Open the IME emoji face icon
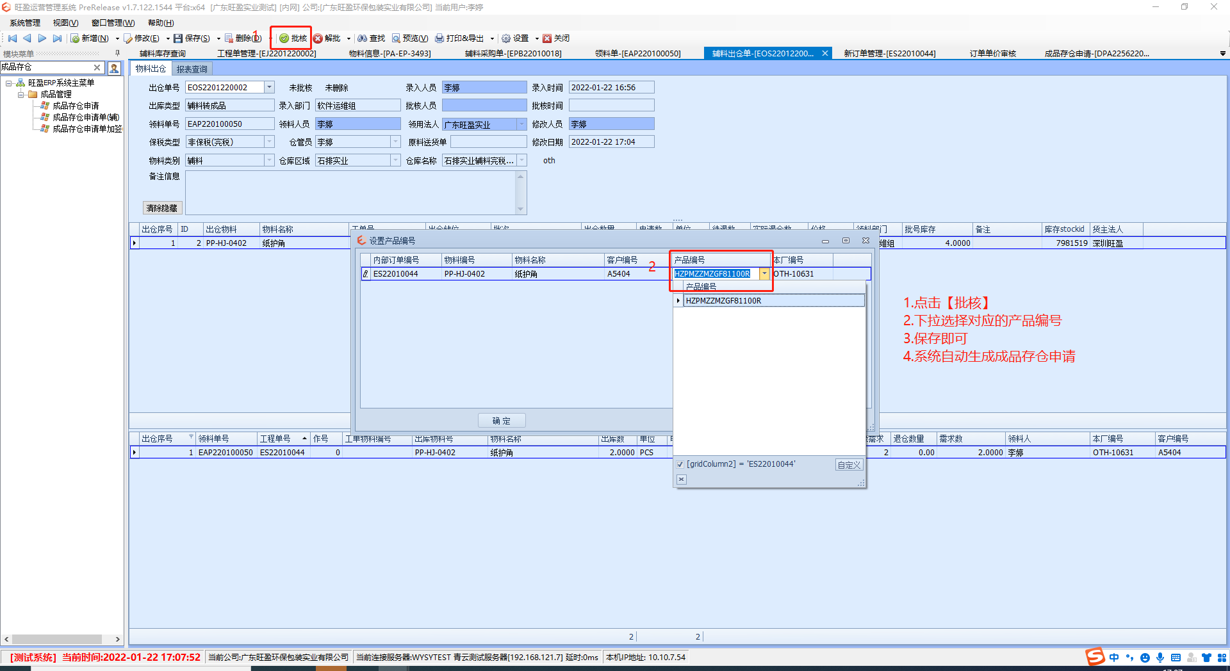 (x=1145, y=658)
